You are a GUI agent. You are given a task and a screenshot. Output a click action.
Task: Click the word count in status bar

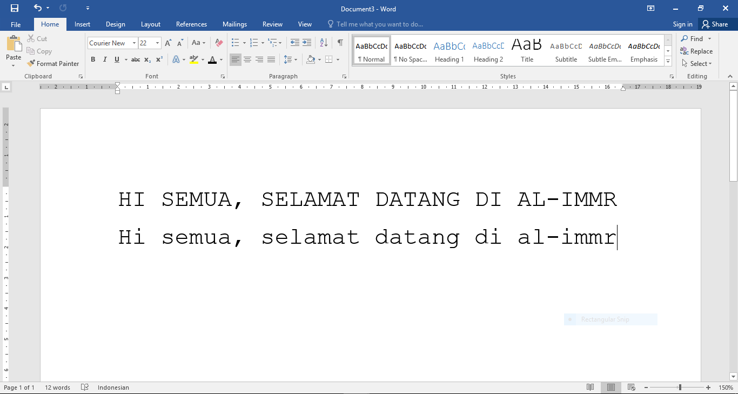tap(57, 387)
